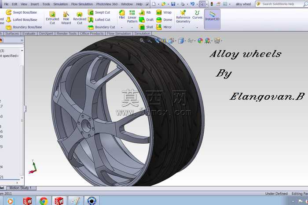Open the Apply Scene dropdown arrow
The width and height of the screenshot is (308, 205).
tap(212, 41)
